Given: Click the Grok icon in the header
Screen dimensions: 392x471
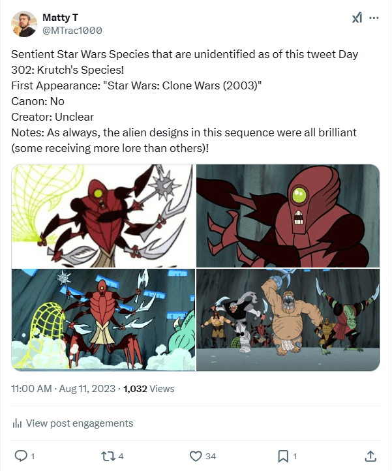Looking at the screenshot, I should click(x=357, y=18).
